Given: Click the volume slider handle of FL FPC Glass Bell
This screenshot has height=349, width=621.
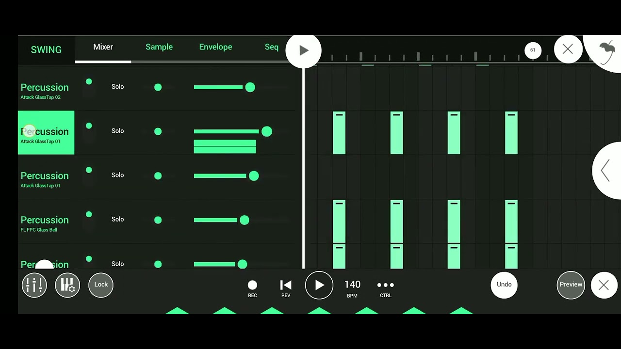Looking at the screenshot, I should pos(244,220).
